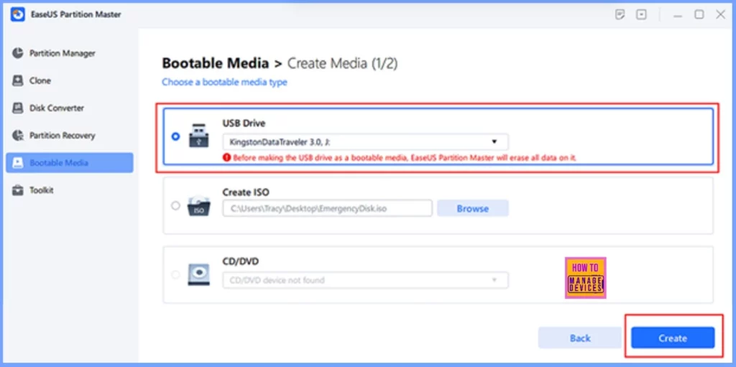Click the erase all data warning message
This screenshot has height=367, width=736.
point(405,158)
